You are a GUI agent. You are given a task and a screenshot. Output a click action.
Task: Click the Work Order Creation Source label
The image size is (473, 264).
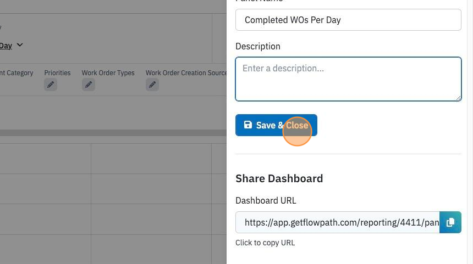coord(186,73)
